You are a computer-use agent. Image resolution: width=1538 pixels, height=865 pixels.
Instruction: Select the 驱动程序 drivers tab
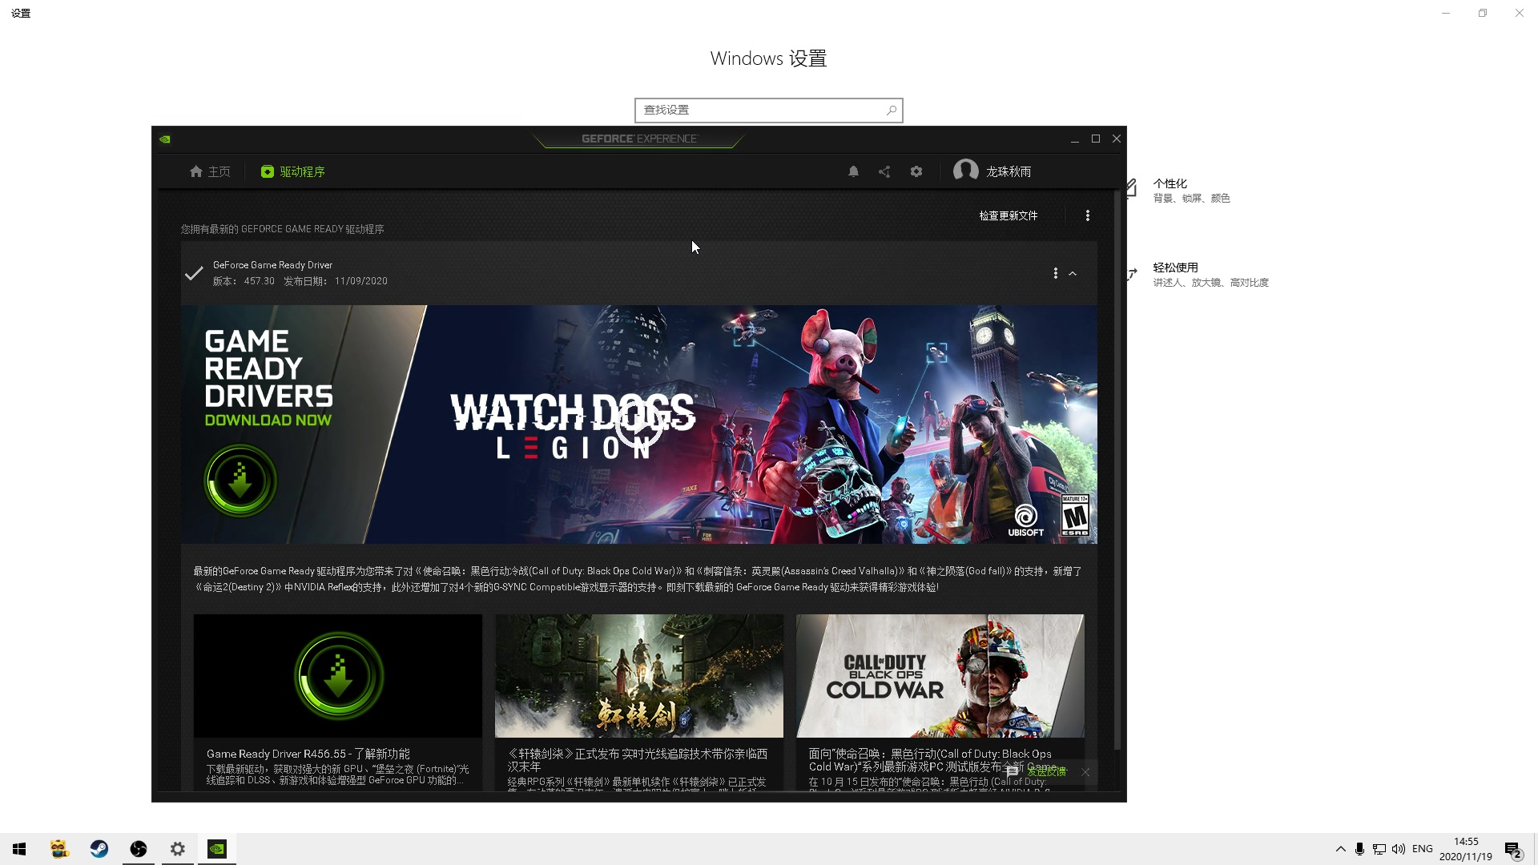(x=293, y=171)
